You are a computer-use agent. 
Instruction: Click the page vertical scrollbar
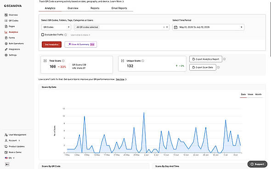(270, 29)
